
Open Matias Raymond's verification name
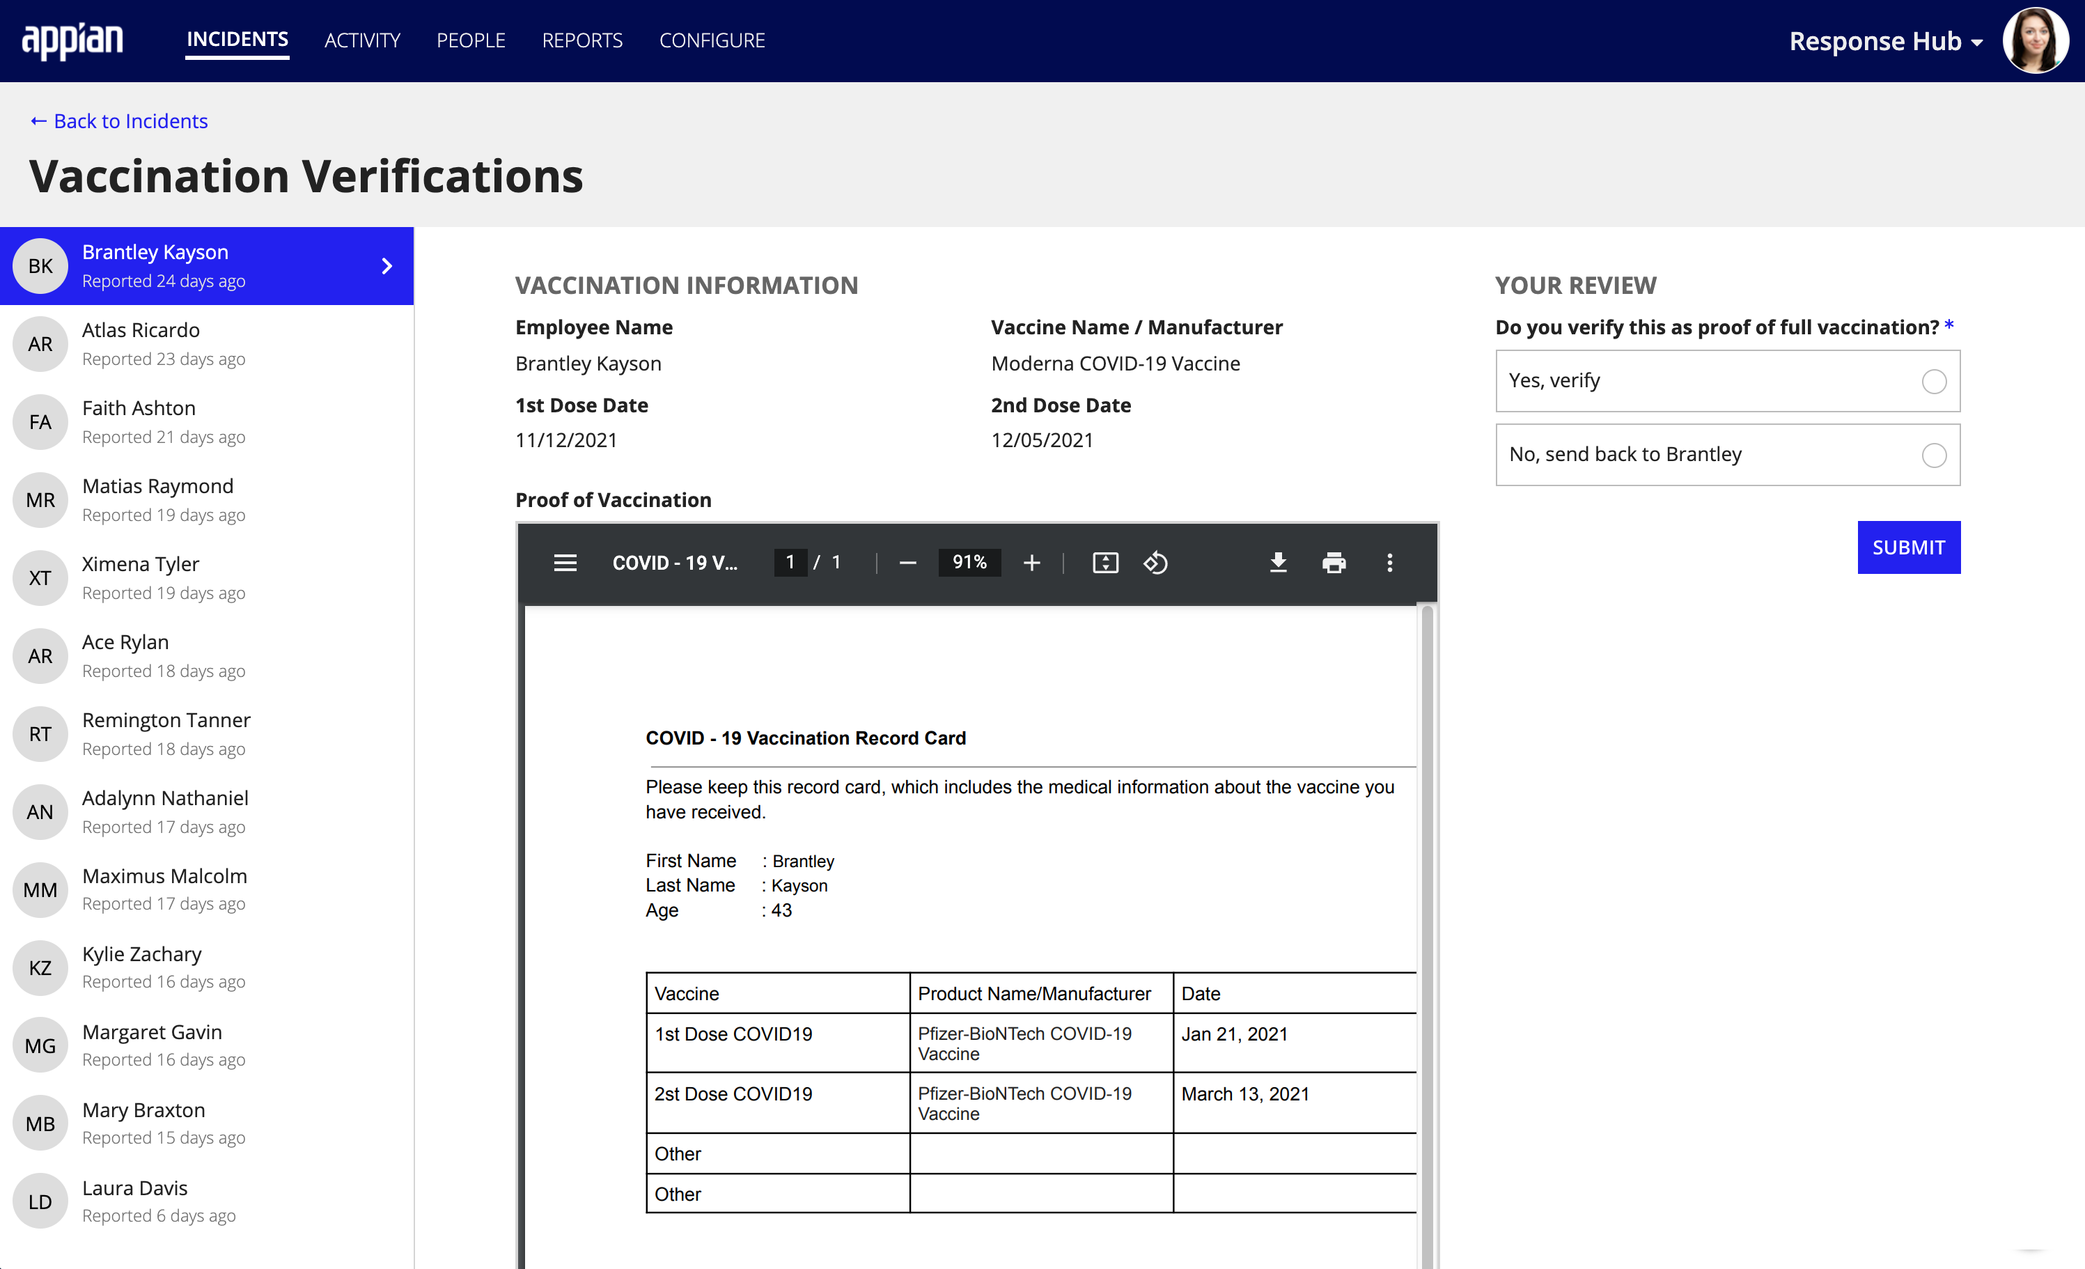click(157, 486)
